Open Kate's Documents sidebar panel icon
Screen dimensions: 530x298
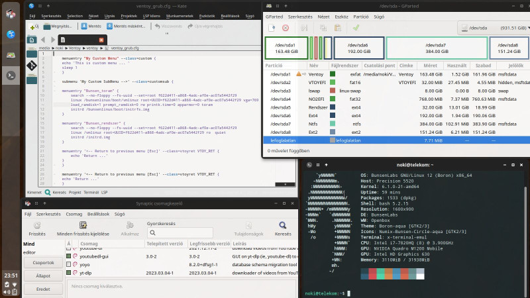[31, 40]
